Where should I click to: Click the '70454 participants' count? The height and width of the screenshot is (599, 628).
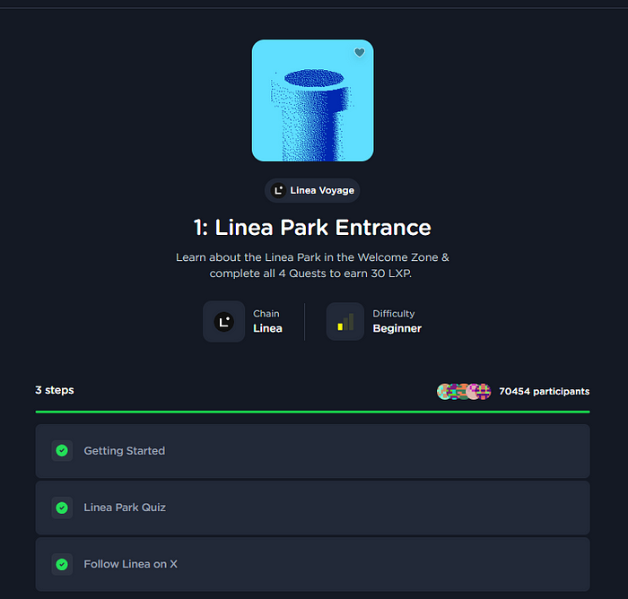[544, 391]
